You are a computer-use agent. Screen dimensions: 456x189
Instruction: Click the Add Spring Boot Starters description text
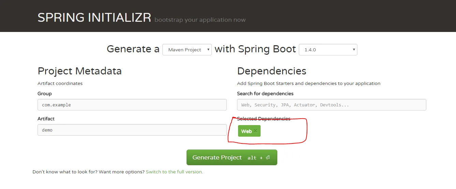[x=309, y=83]
